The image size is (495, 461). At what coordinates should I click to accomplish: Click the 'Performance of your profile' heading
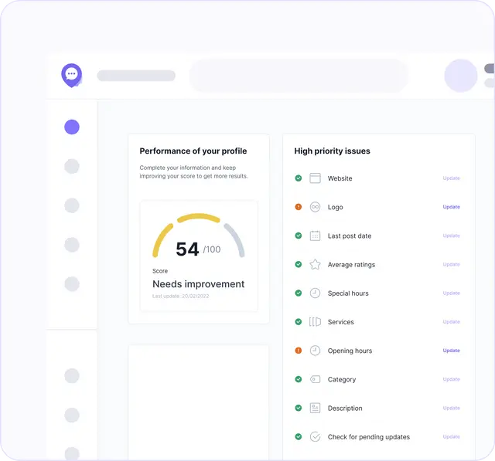(x=193, y=151)
